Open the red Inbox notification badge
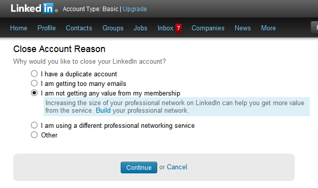The image size is (318, 188). click(179, 28)
